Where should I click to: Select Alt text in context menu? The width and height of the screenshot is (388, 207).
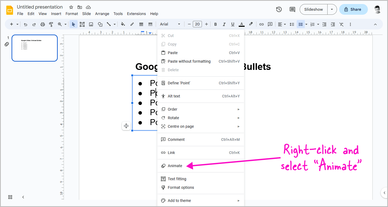point(201,96)
